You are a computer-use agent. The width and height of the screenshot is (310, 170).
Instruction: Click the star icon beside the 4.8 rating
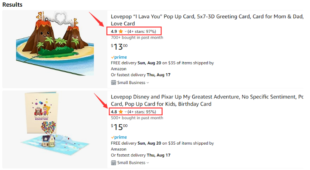121,112
